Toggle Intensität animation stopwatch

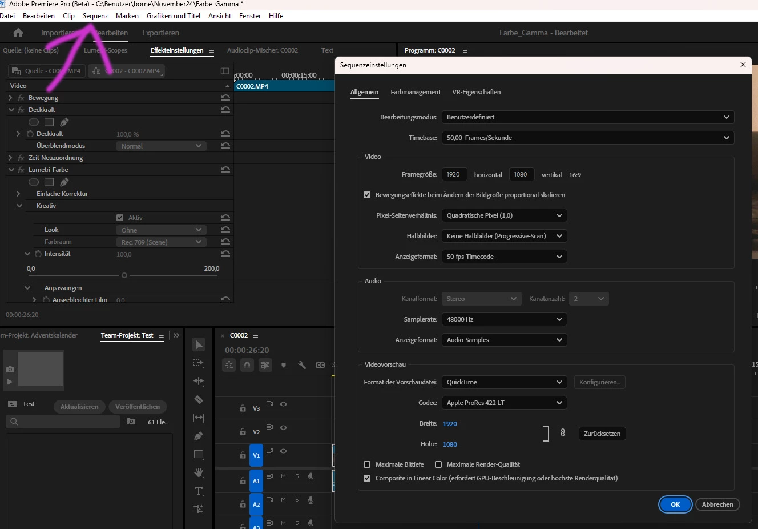38,254
